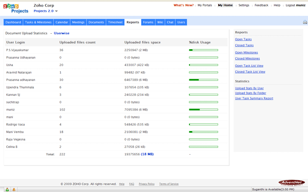Switch to the Wiki tab
The width and height of the screenshot is (308, 192).
click(x=160, y=22)
